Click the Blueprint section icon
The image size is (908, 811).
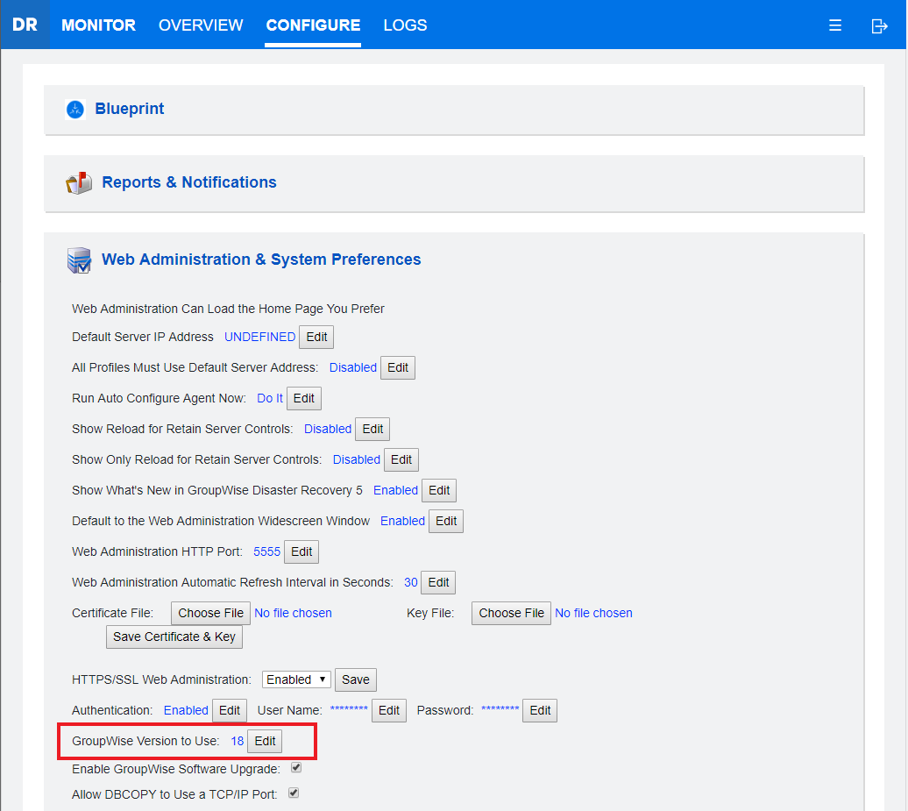pos(75,109)
